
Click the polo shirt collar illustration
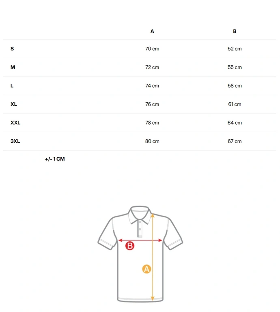[140, 215]
